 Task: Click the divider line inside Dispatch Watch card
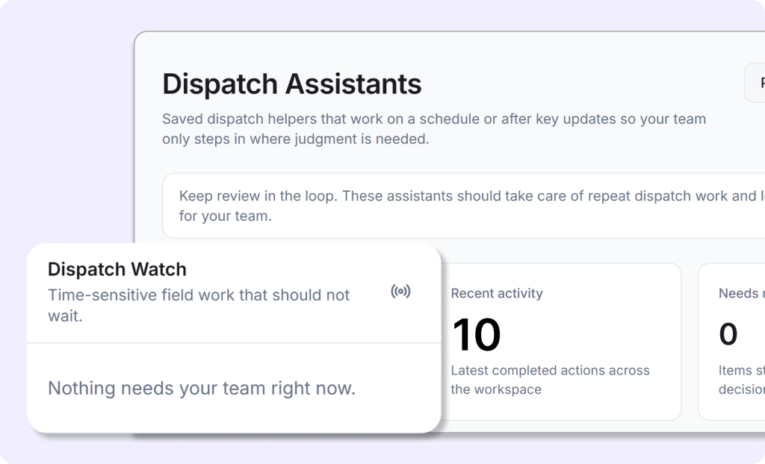[x=233, y=343]
